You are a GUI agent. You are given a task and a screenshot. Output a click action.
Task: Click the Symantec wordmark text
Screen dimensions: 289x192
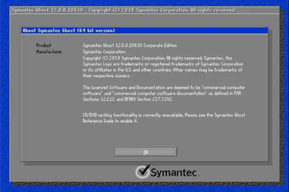click(x=173, y=173)
